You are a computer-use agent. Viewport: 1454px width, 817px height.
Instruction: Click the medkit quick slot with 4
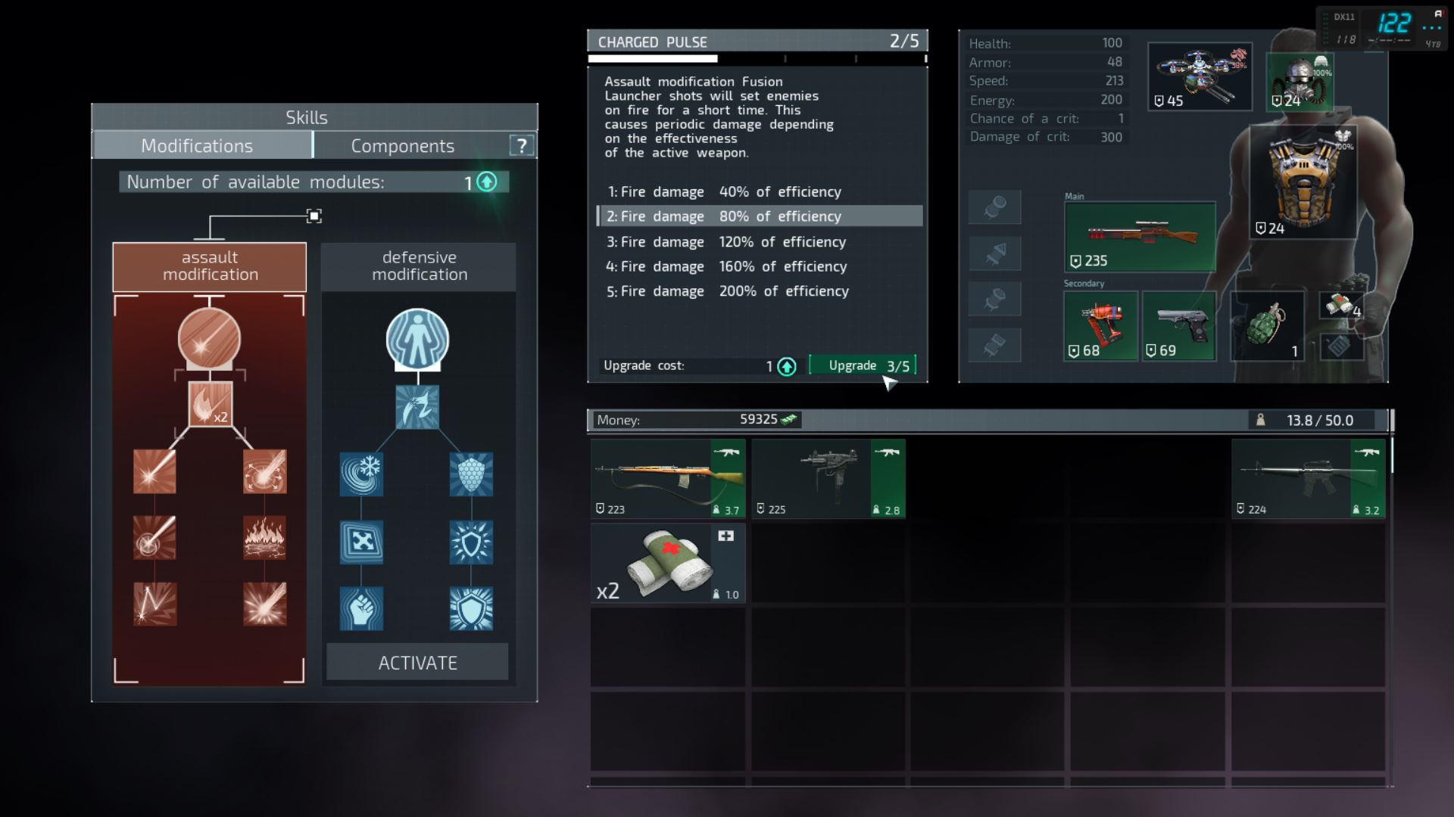point(1342,305)
